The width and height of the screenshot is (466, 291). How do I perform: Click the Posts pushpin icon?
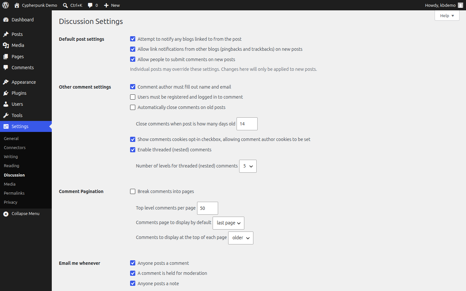tap(6, 34)
